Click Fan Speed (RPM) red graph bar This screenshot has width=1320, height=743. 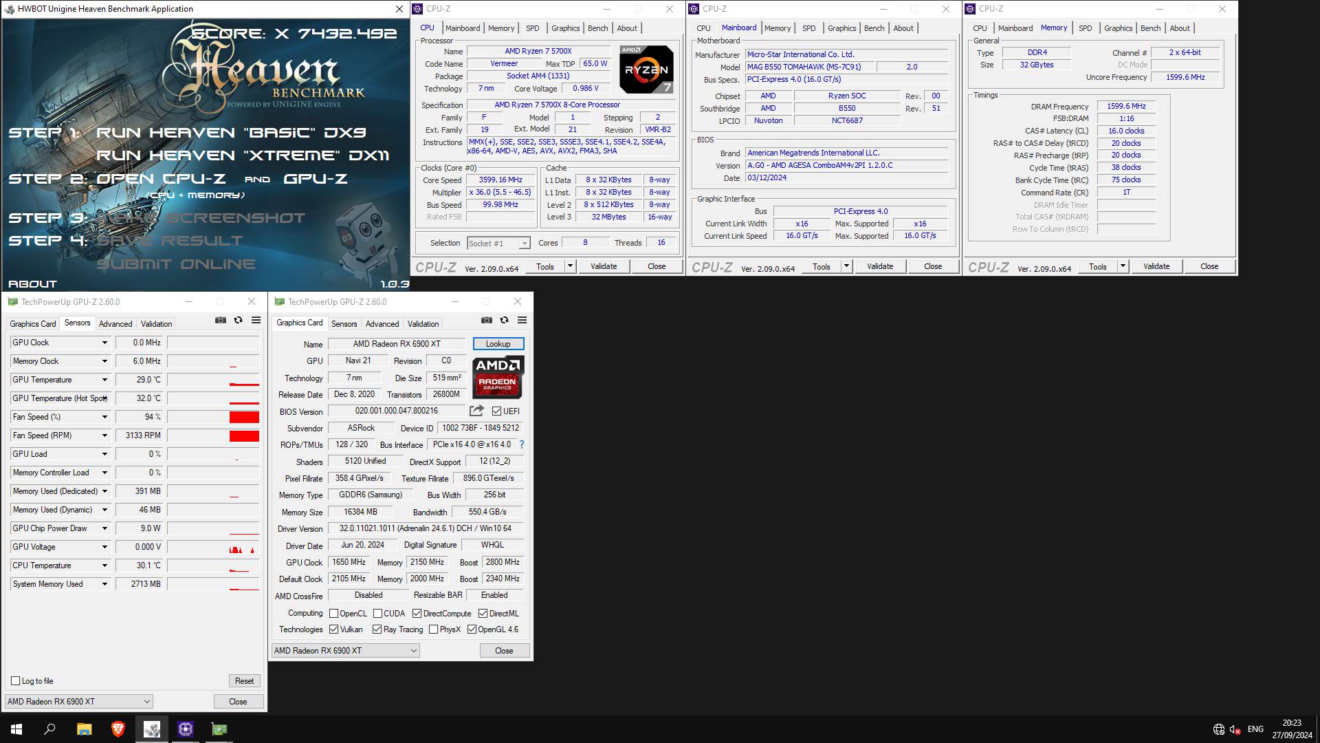click(244, 435)
